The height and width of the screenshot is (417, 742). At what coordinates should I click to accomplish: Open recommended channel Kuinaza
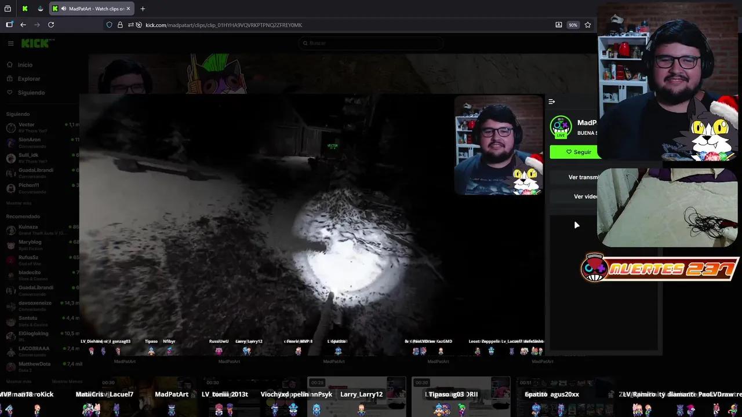(x=42, y=229)
